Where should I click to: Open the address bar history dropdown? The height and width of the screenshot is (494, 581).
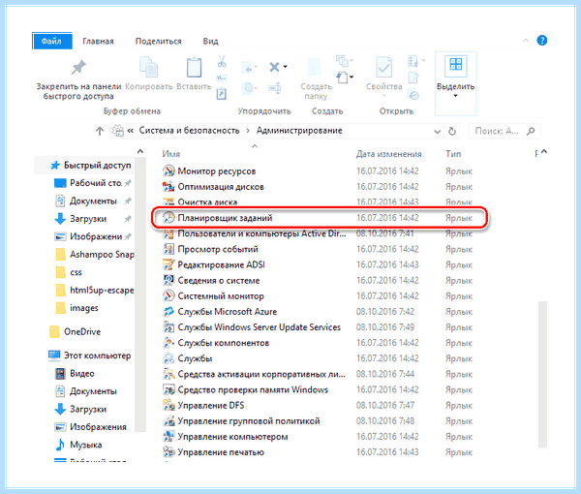[x=438, y=131]
